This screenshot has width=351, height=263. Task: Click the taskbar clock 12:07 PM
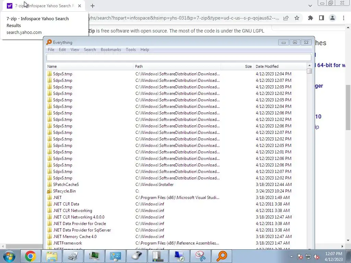334,254
